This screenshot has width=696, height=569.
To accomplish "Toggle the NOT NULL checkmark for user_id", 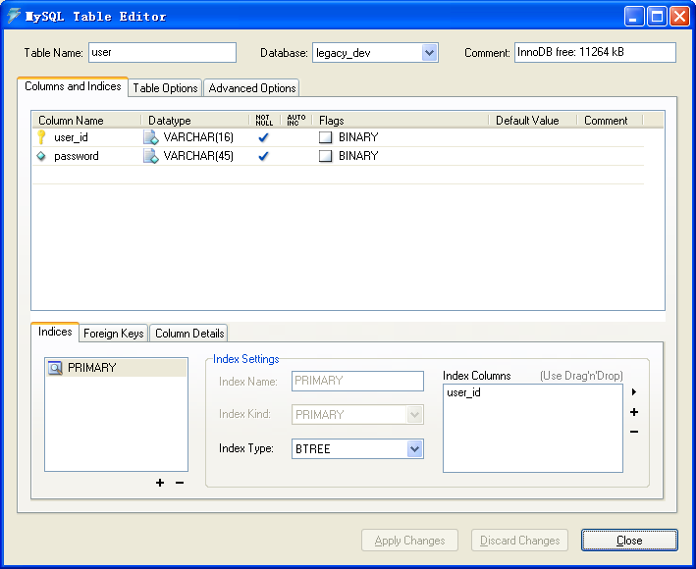I will point(264,137).
